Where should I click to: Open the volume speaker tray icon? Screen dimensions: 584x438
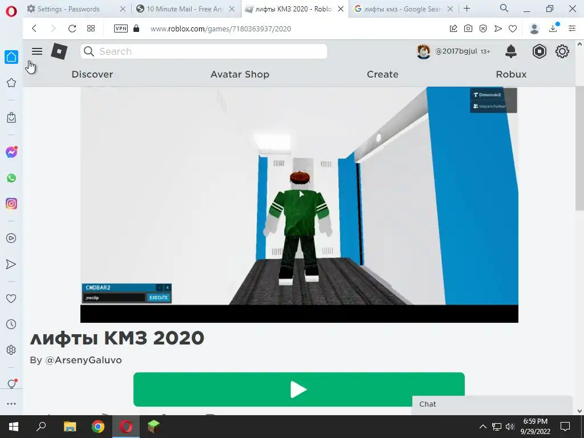510,427
